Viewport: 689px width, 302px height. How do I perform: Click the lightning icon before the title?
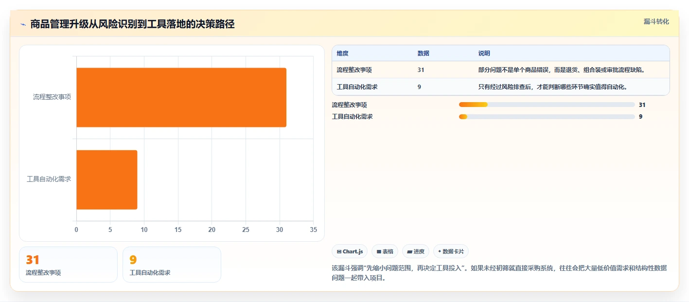tap(23, 24)
